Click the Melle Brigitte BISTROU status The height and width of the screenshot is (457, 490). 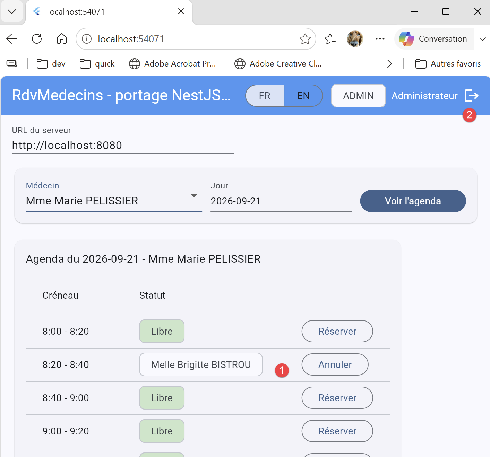(201, 364)
